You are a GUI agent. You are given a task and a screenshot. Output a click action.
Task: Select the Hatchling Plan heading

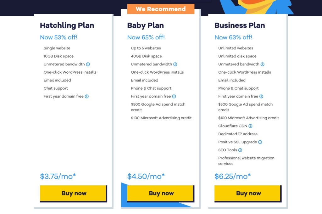[x=67, y=25]
